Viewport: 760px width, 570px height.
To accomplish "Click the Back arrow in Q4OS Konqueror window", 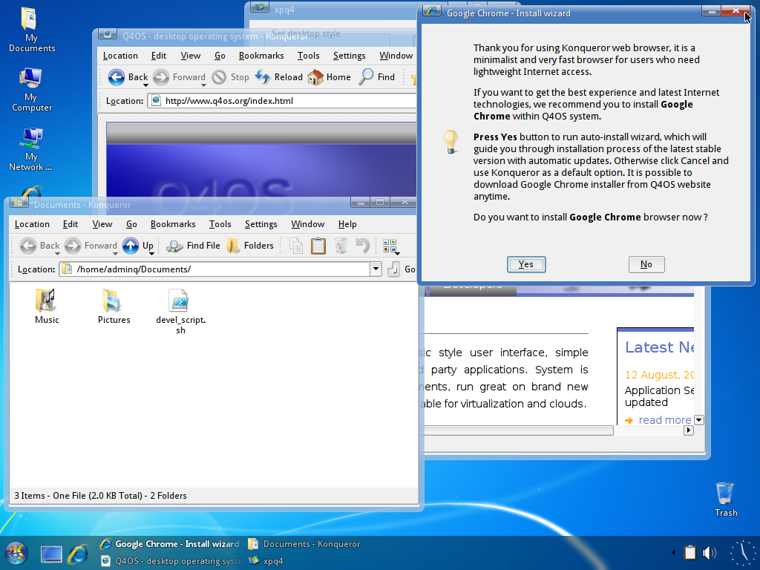I will (117, 76).
